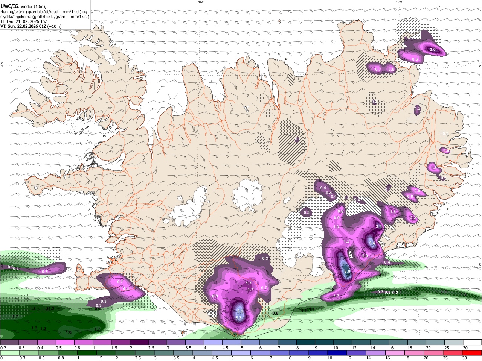This screenshot has width=482, height=361.
Task: Pick the light lavender 4 top-row swatch
Action: pos(212,343)
